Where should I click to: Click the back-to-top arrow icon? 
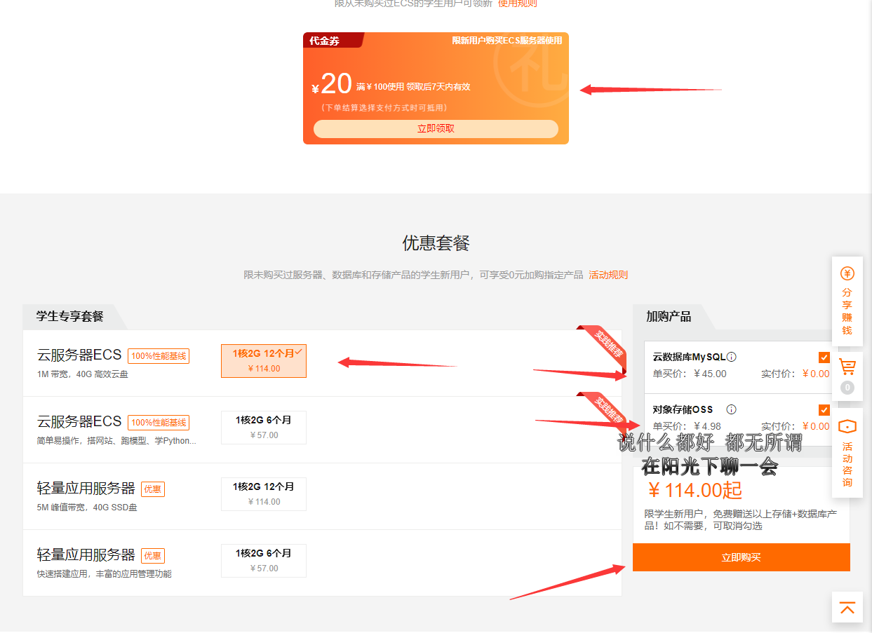[x=847, y=607]
